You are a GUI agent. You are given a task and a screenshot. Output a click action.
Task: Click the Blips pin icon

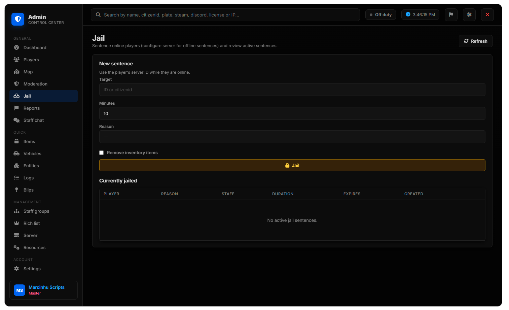coord(16,190)
